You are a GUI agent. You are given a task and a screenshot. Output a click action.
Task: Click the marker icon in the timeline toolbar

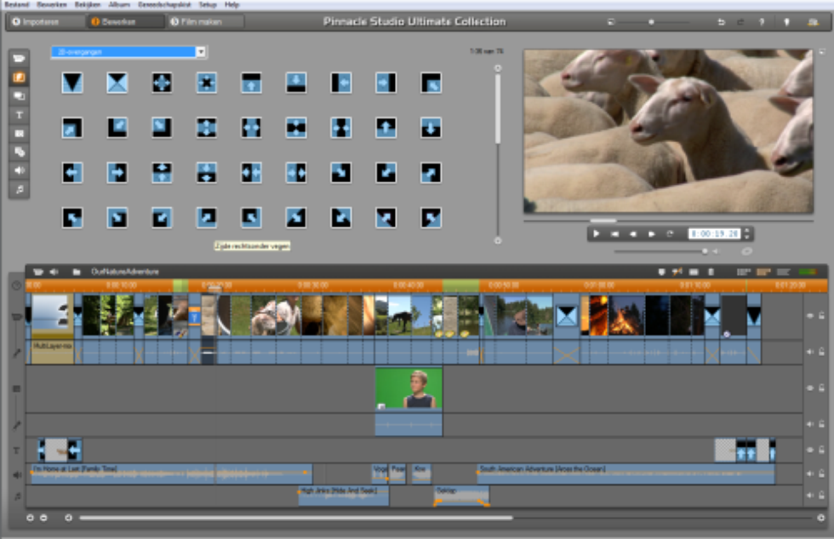pos(662,272)
